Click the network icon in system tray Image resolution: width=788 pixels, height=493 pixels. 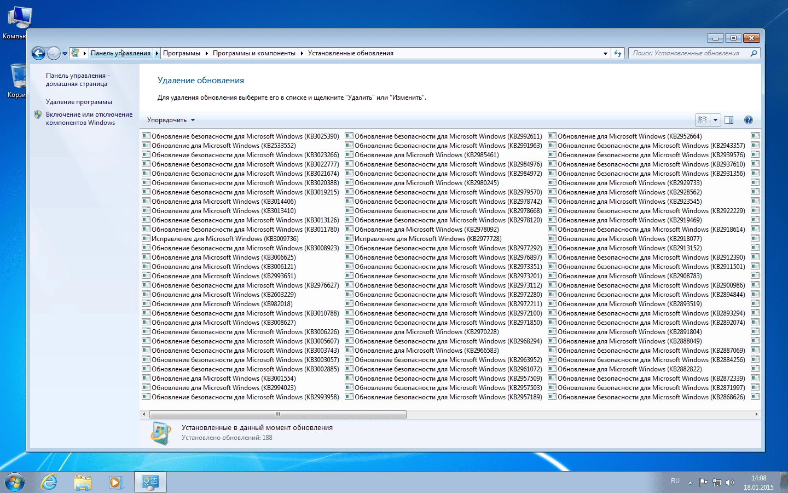(x=716, y=483)
